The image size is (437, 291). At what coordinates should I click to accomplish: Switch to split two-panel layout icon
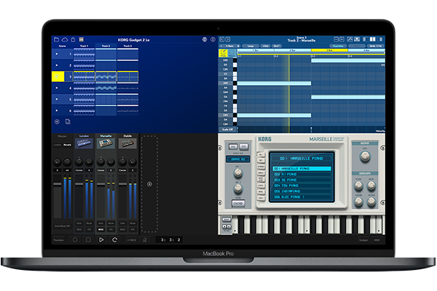click(373, 39)
